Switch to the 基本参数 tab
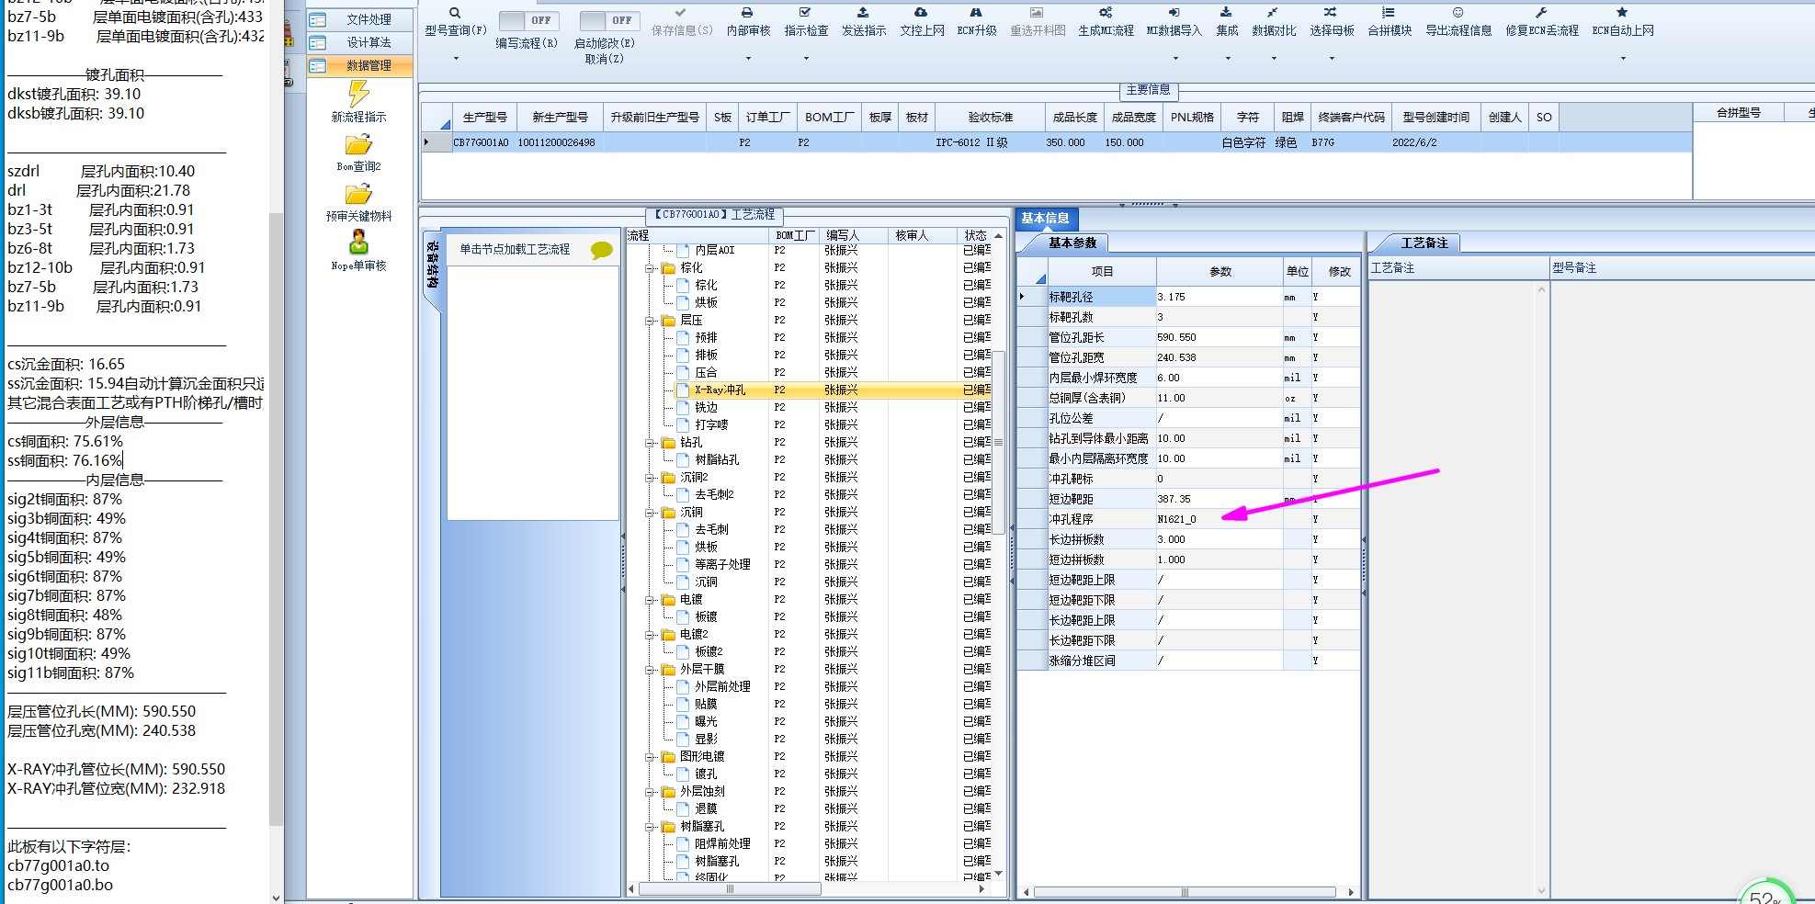This screenshot has width=1815, height=904. click(1072, 243)
